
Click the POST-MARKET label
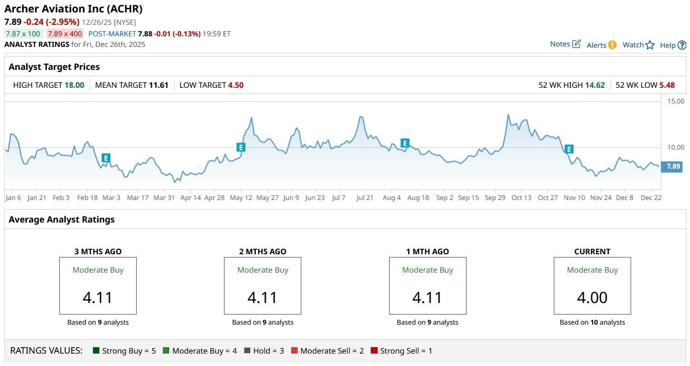pos(112,34)
